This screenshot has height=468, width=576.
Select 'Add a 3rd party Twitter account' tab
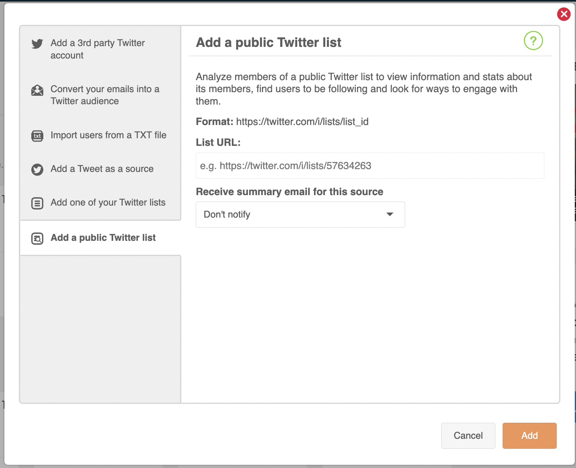click(x=100, y=49)
